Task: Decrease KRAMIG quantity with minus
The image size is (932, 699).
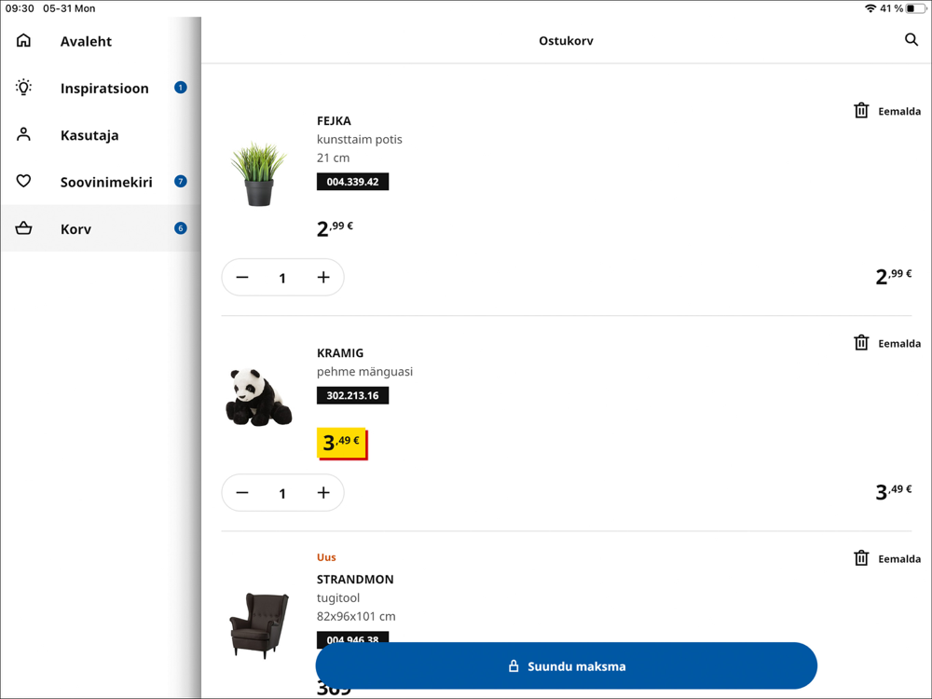Action: point(242,493)
